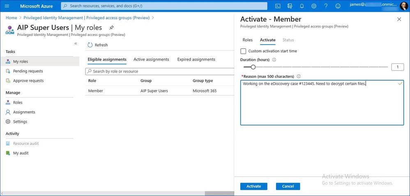The height and width of the screenshot is (196, 410).
Task: Open the Help question mark icon
Action: 326,6
